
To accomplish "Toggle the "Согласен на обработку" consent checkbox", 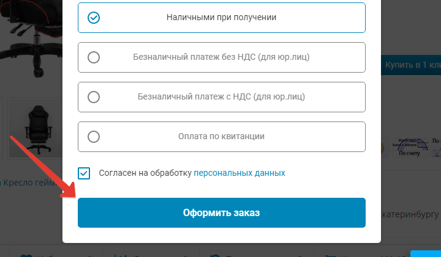I will 85,173.
